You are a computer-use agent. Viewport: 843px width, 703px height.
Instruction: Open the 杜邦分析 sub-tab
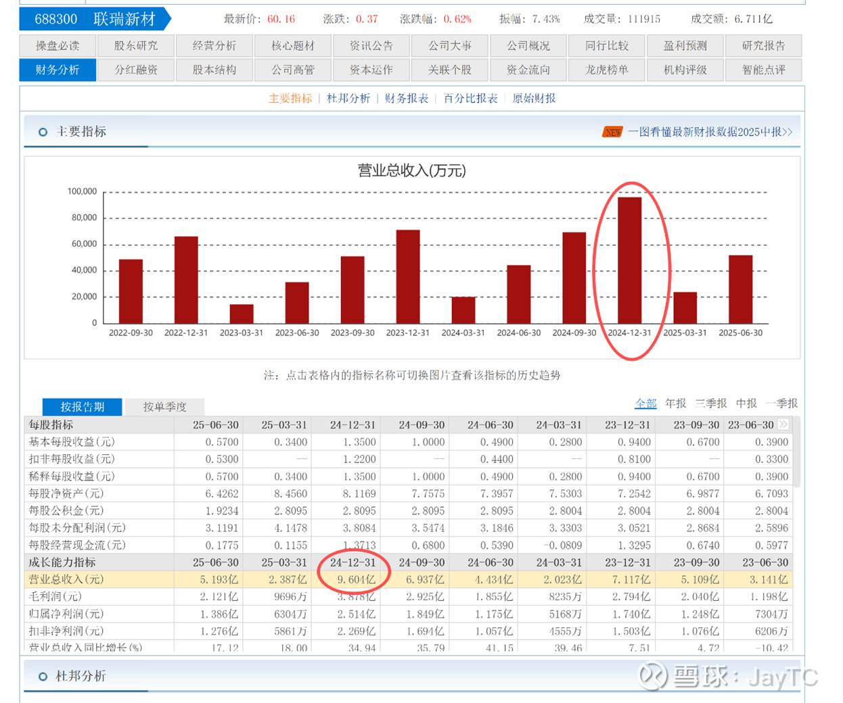[x=348, y=99]
